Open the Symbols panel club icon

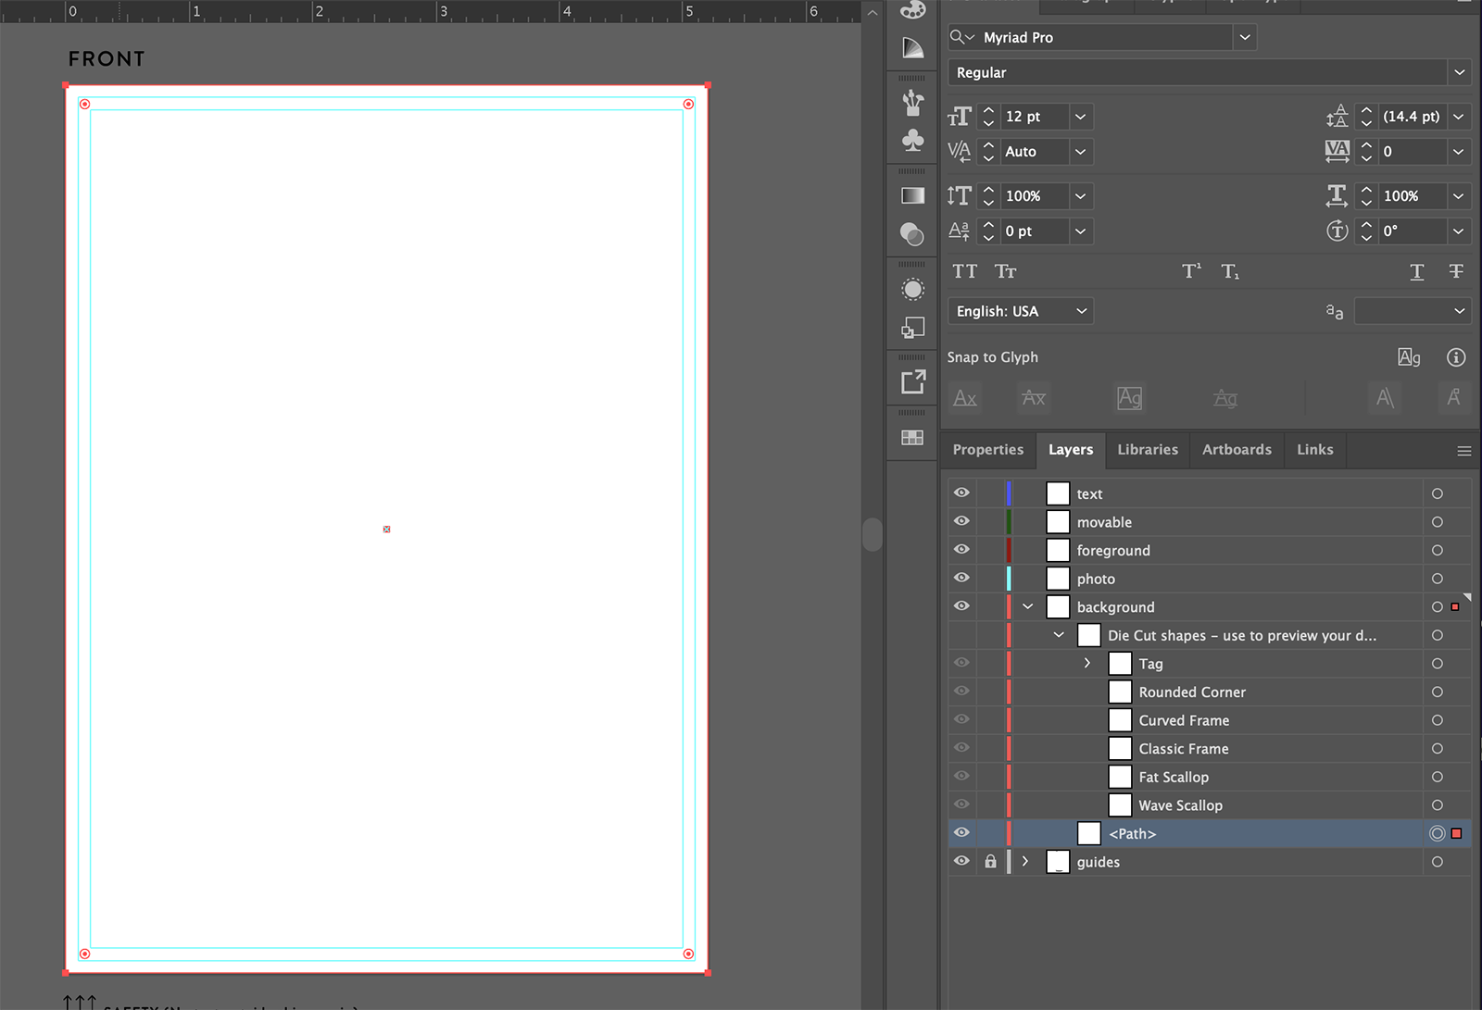(912, 140)
